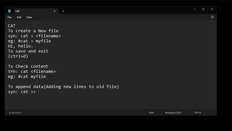Image resolution: width=232 pixels, height=131 pixels.
Task: Click the line 'To save and exit'
Action: [x=28, y=51]
